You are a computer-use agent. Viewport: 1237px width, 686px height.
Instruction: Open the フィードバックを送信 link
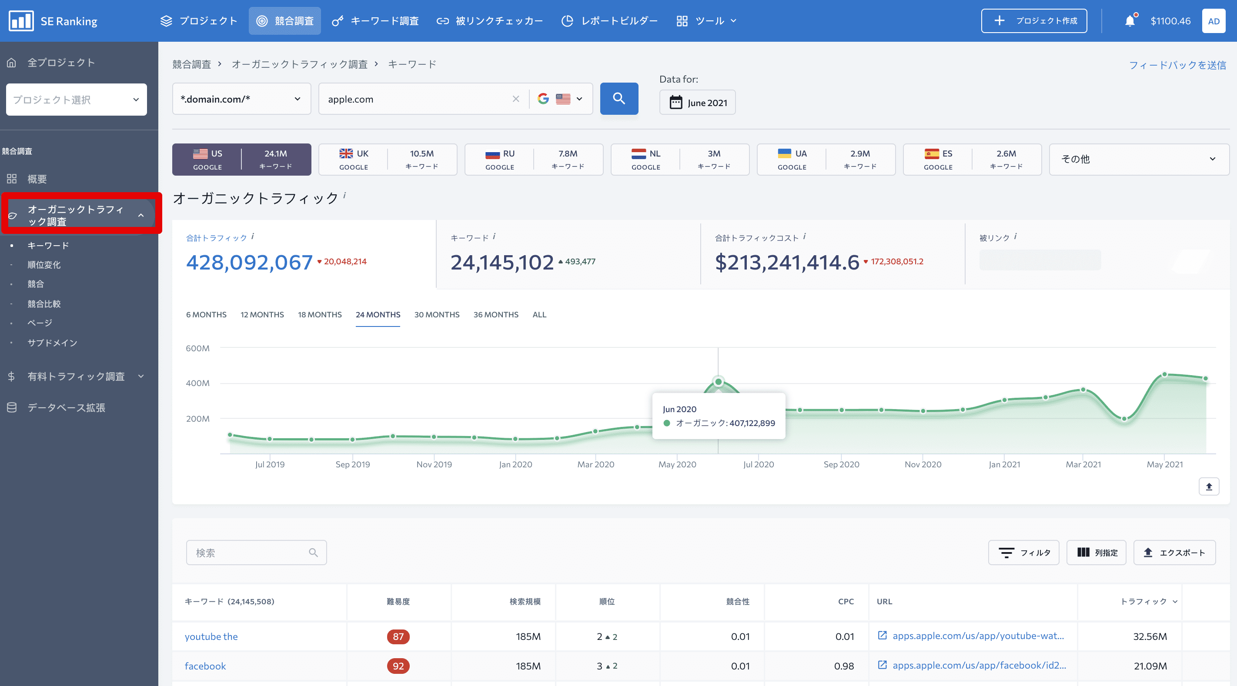tap(1177, 65)
